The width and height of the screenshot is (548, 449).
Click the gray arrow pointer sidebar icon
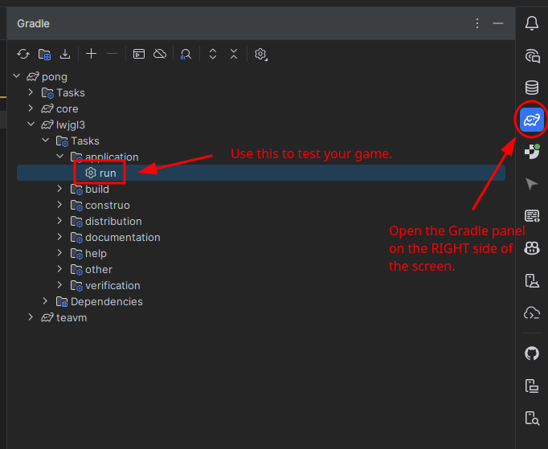point(532,184)
